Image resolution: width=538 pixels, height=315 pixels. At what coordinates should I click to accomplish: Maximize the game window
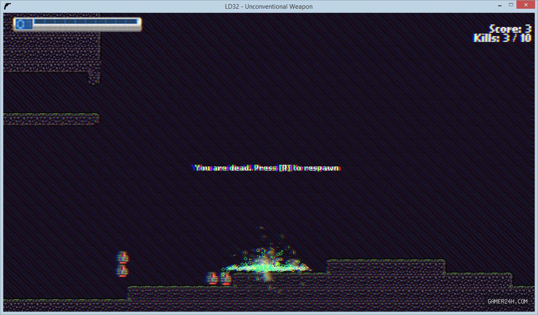coord(511,5)
